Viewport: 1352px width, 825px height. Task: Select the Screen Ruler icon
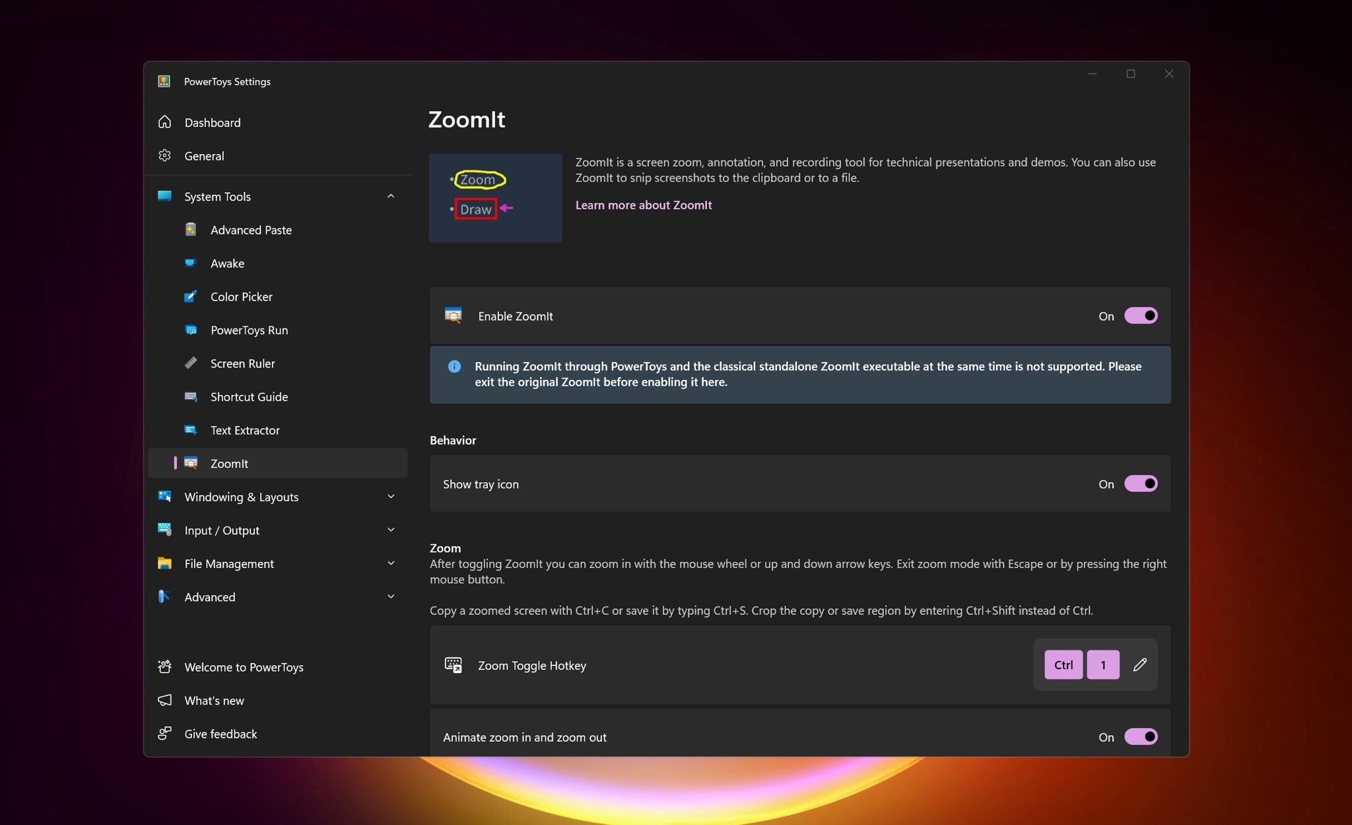click(x=191, y=363)
